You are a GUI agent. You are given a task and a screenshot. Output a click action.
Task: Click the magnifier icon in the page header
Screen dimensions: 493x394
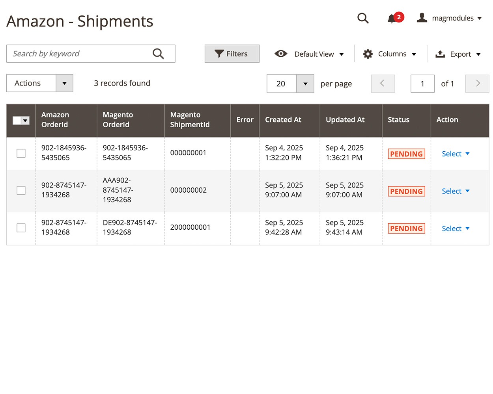click(362, 18)
